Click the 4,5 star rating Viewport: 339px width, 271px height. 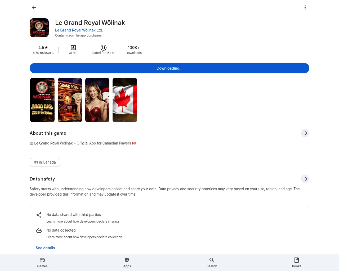coord(43,48)
